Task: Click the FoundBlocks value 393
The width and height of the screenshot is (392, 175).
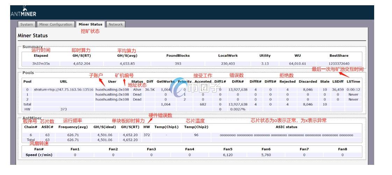Action: click(x=178, y=63)
